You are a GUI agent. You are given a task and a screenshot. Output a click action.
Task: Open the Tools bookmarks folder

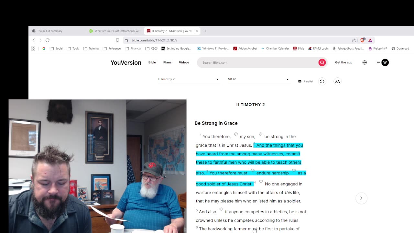[x=73, y=49]
